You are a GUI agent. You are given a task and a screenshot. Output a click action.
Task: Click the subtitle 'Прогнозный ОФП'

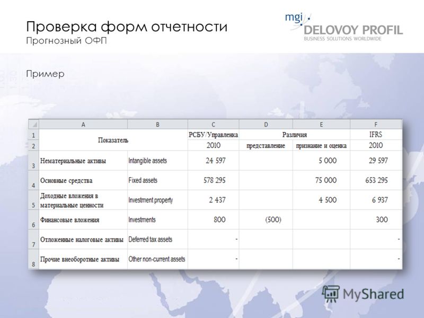(67, 41)
